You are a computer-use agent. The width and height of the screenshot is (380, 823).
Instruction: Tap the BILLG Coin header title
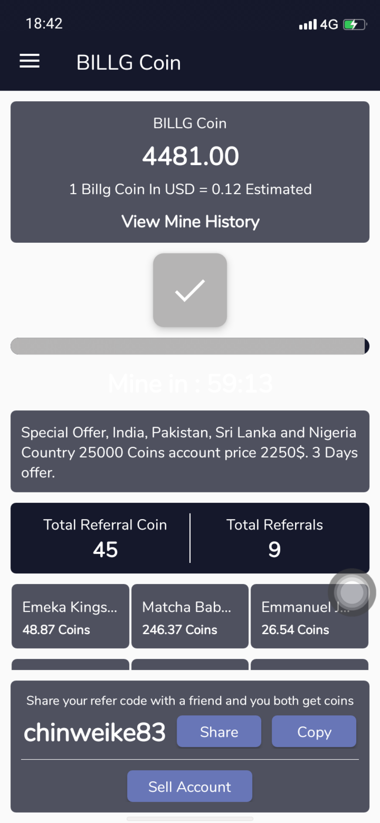[x=128, y=62]
